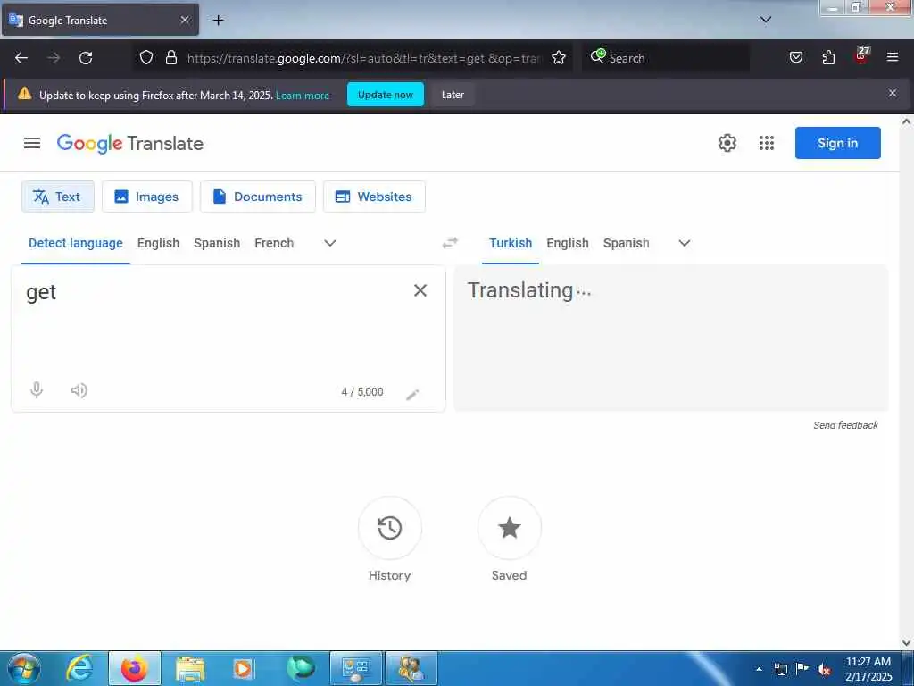Click Later on update notice
This screenshot has height=686, width=914.
tap(453, 95)
